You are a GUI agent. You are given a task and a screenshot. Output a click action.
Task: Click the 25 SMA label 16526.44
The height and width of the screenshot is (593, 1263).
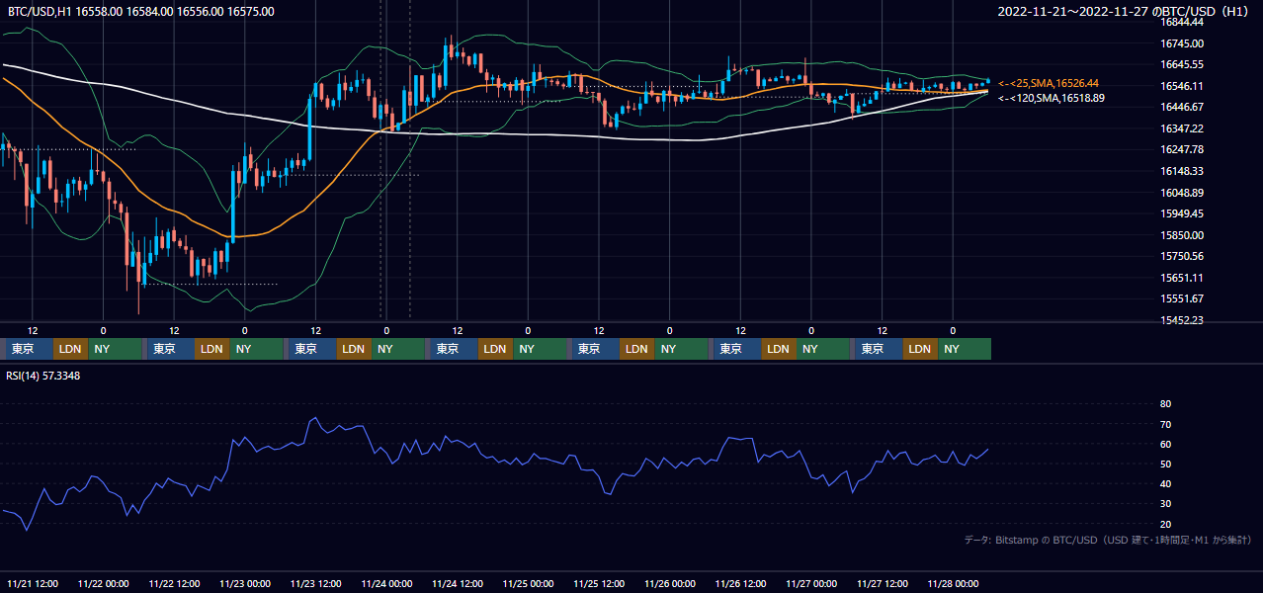click(x=1049, y=84)
